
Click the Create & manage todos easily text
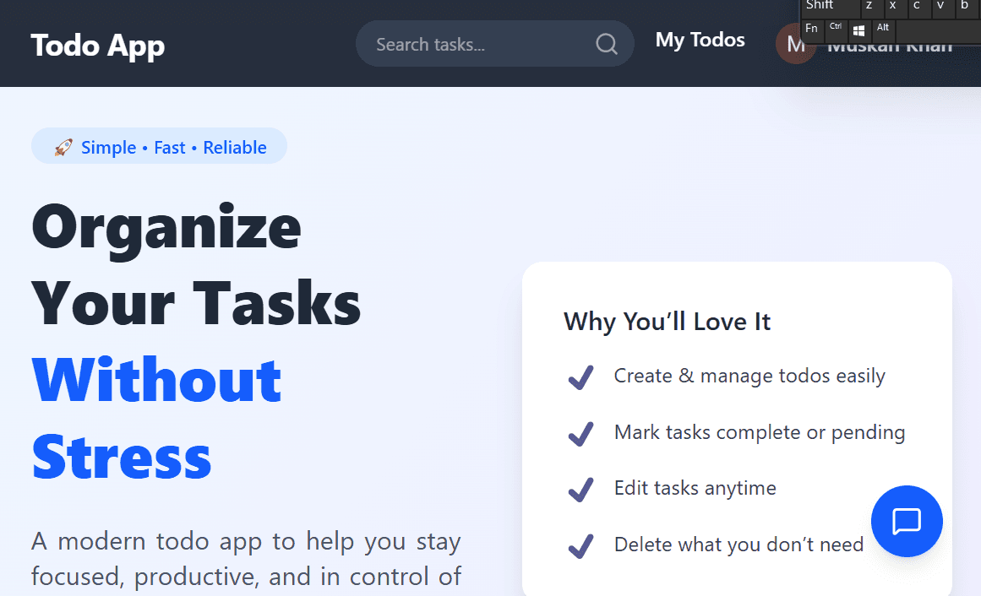pos(749,376)
